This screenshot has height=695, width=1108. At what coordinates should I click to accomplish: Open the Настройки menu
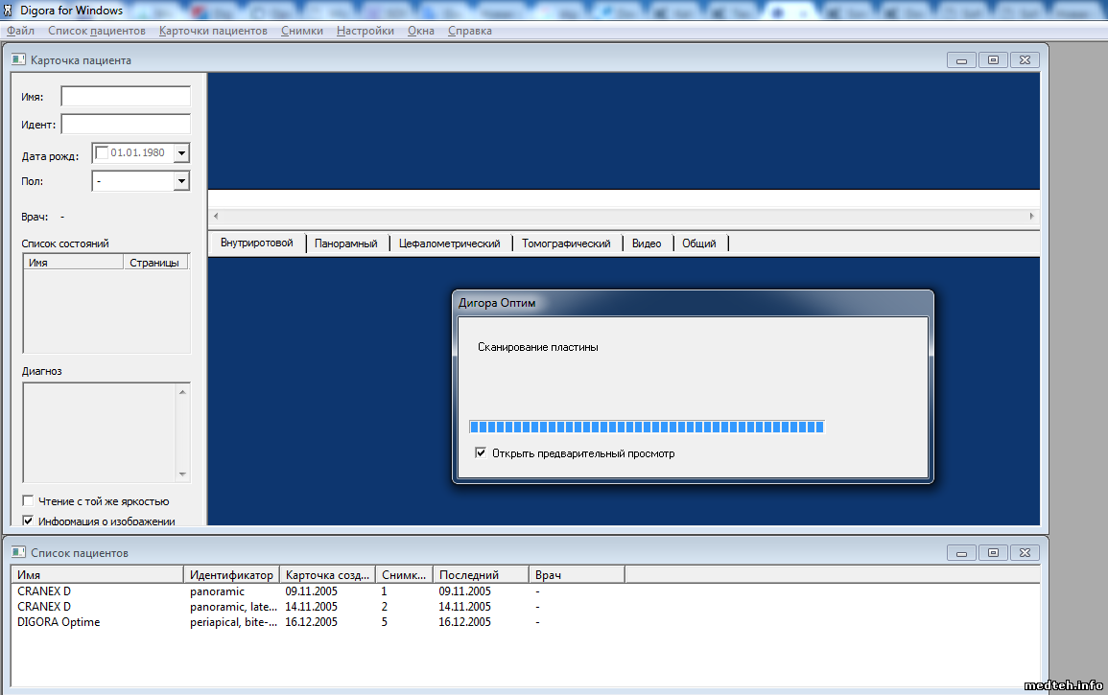[x=365, y=31]
